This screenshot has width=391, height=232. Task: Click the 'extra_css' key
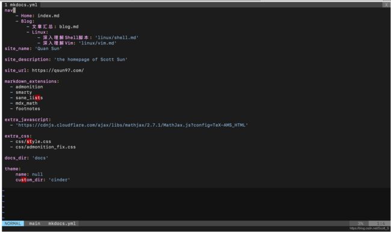point(17,136)
